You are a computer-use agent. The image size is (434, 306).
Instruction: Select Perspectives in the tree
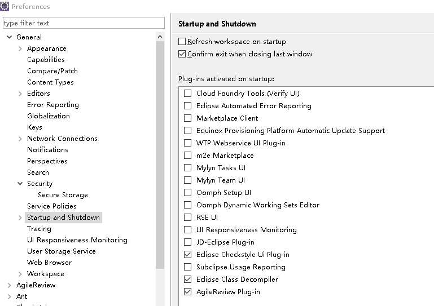click(x=47, y=161)
